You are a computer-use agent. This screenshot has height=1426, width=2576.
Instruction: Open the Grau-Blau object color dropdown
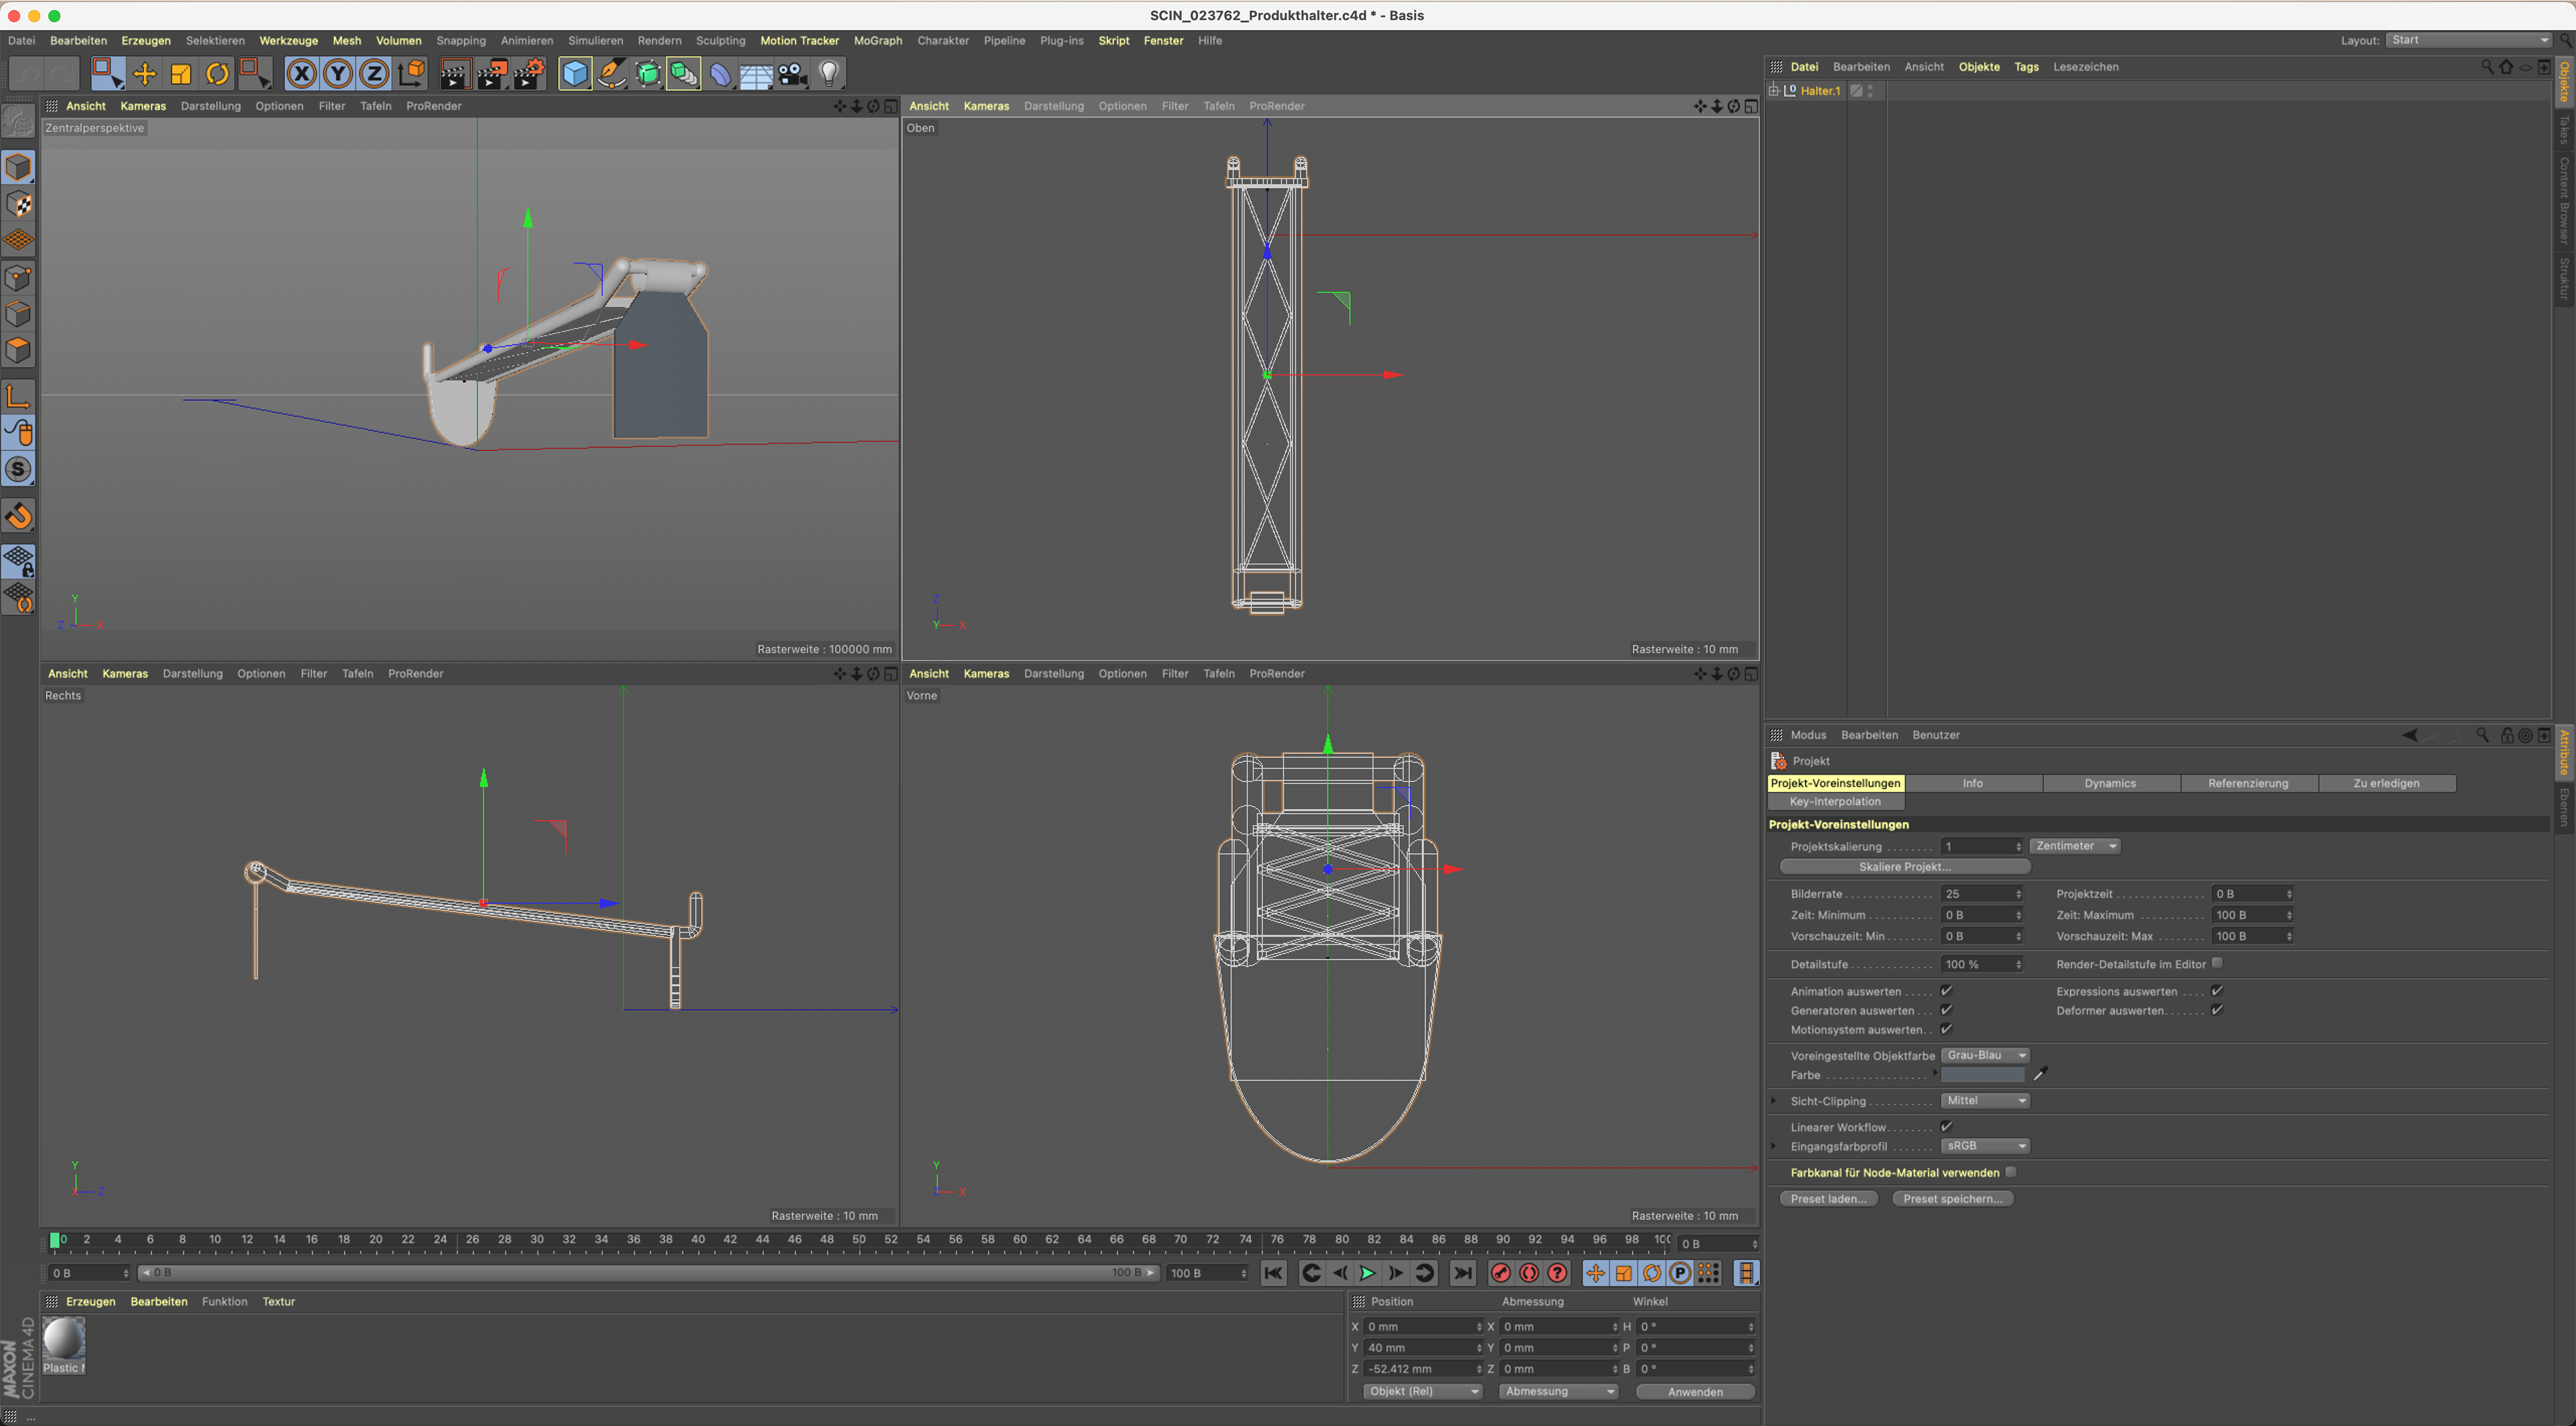click(1985, 1055)
